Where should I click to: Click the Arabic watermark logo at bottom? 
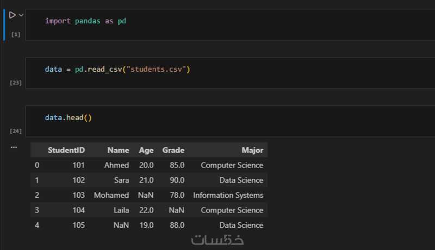pyautogui.click(x=217, y=240)
